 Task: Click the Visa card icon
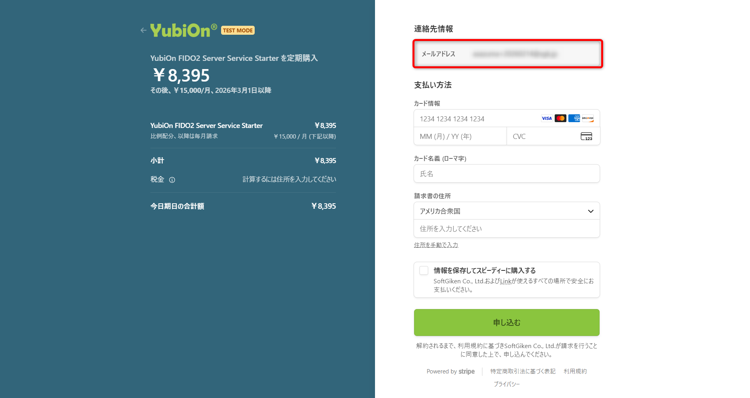click(546, 119)
